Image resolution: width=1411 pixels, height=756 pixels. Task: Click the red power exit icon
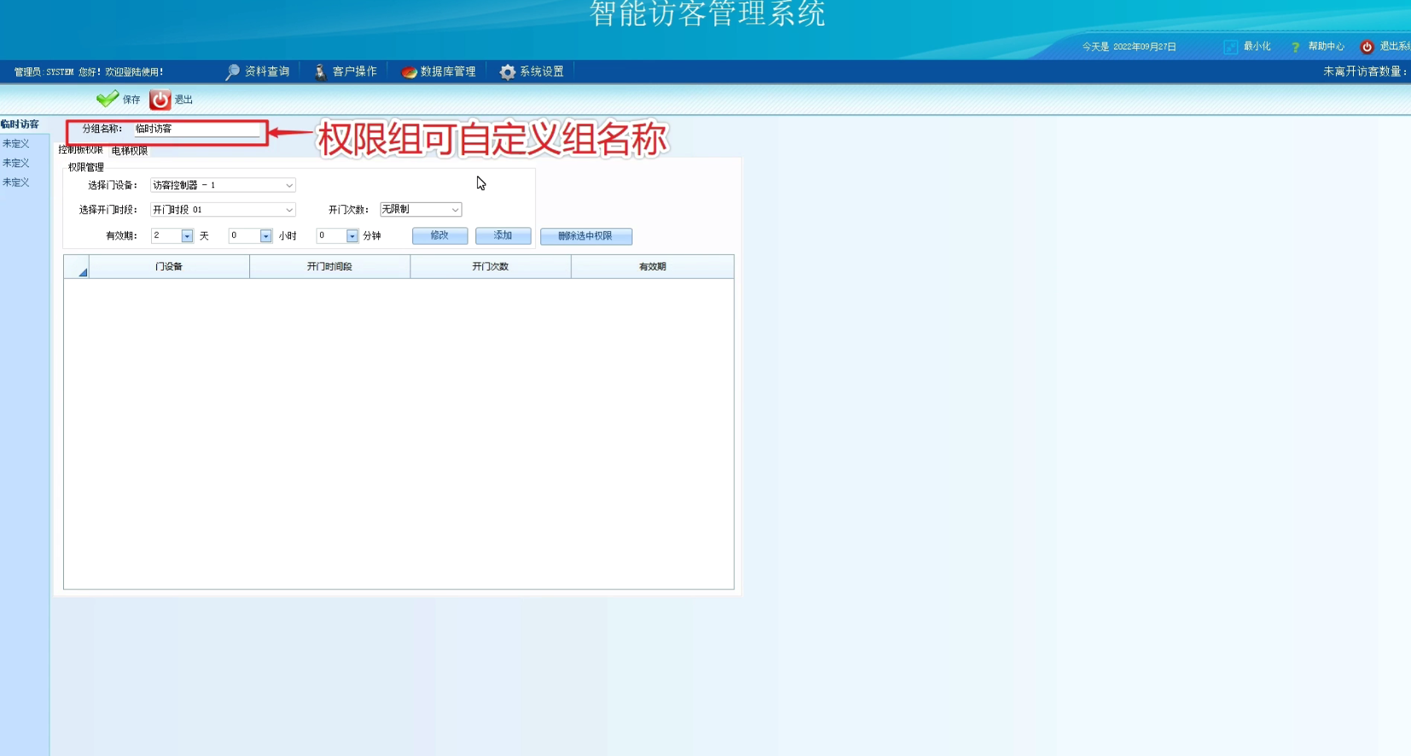160,100
